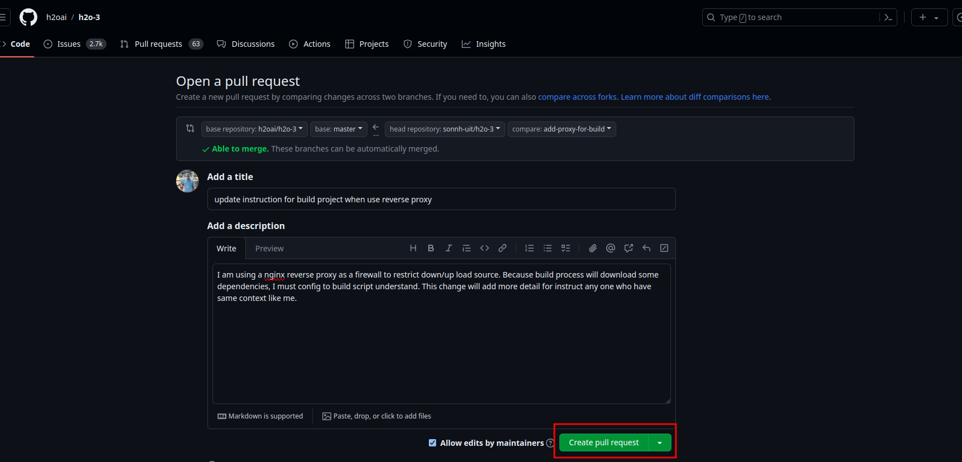Open the plus create-new dropdown

pos(929,17)
